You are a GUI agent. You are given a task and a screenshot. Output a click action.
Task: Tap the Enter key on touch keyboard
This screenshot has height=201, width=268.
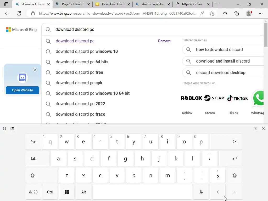230,158
